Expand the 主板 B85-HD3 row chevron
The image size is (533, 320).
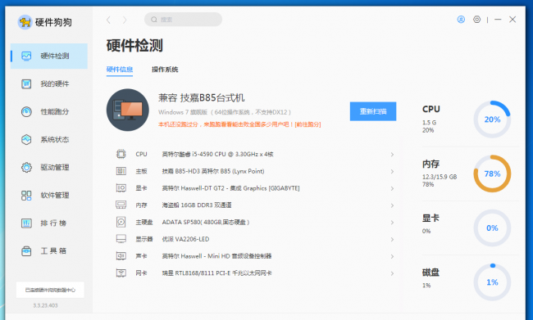pyautogui.click(x=392, y=171)
